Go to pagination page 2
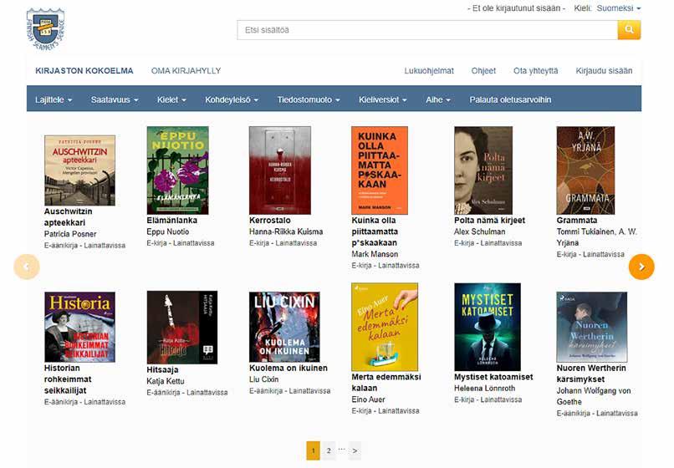This screenshot has height=468, width=674. 329,450
